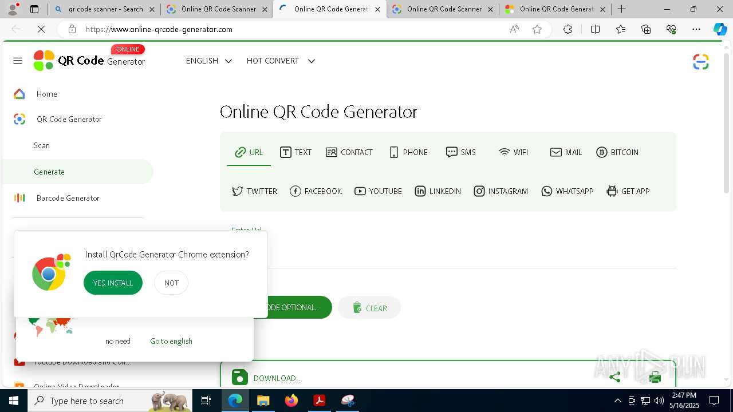Image resolution: width=733 pixels, height=412 pixels.
Task: Open File Explorer from taskbar
Action: [x=263, y=401]
